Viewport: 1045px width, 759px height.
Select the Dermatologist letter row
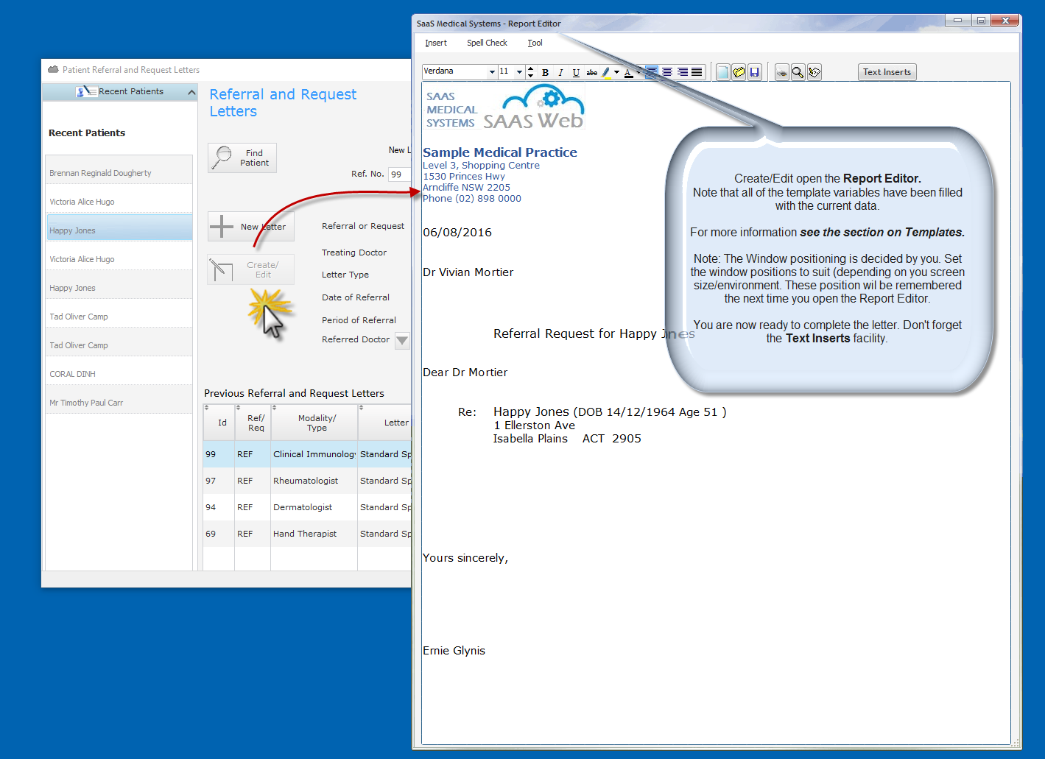(307, 507)
